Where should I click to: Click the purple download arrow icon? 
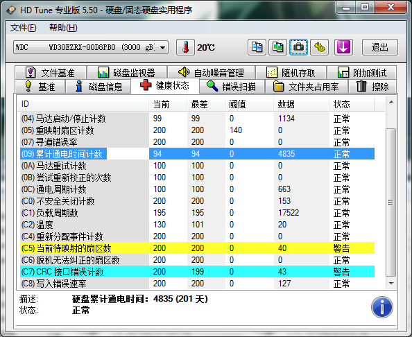click(343, 47)
